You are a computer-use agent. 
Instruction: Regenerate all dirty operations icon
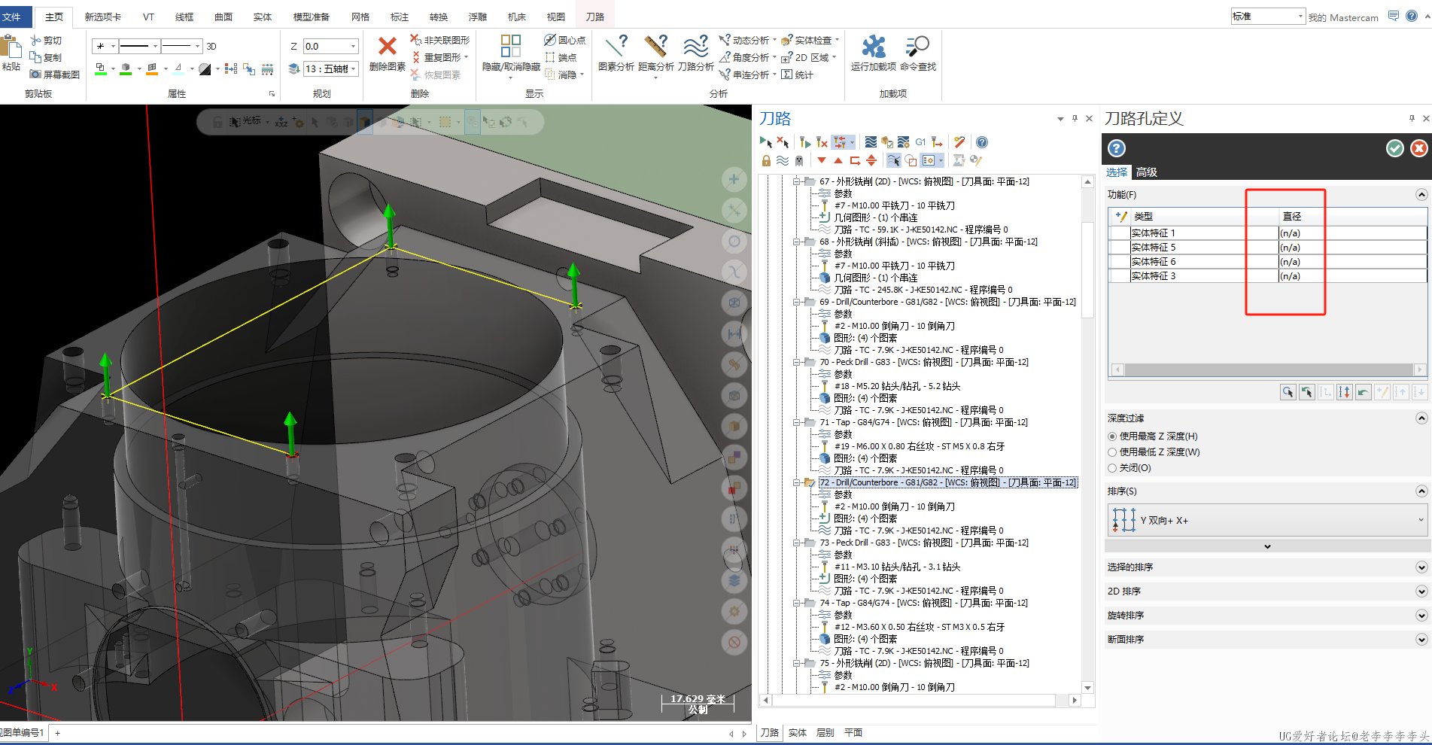coord(822,141)
